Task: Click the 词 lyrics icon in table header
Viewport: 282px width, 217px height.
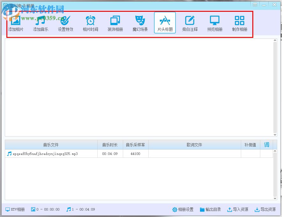Action: click(x=267, y=144)
